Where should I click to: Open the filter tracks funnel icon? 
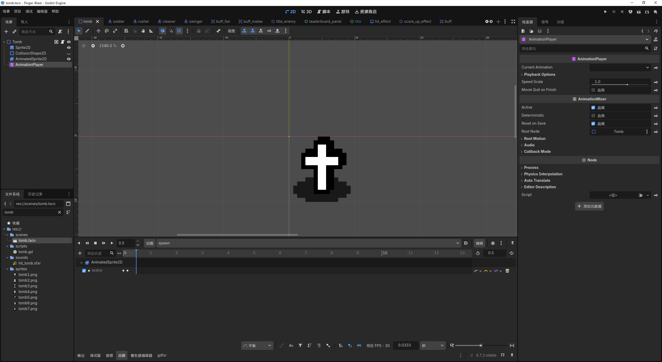tap(300, 345)
